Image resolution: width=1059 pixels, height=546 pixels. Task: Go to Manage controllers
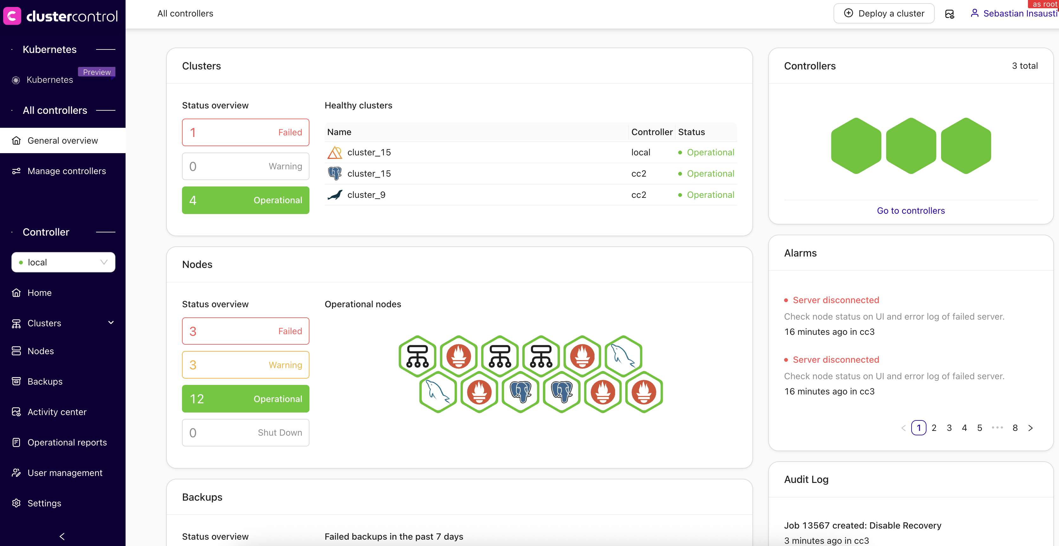67,171
